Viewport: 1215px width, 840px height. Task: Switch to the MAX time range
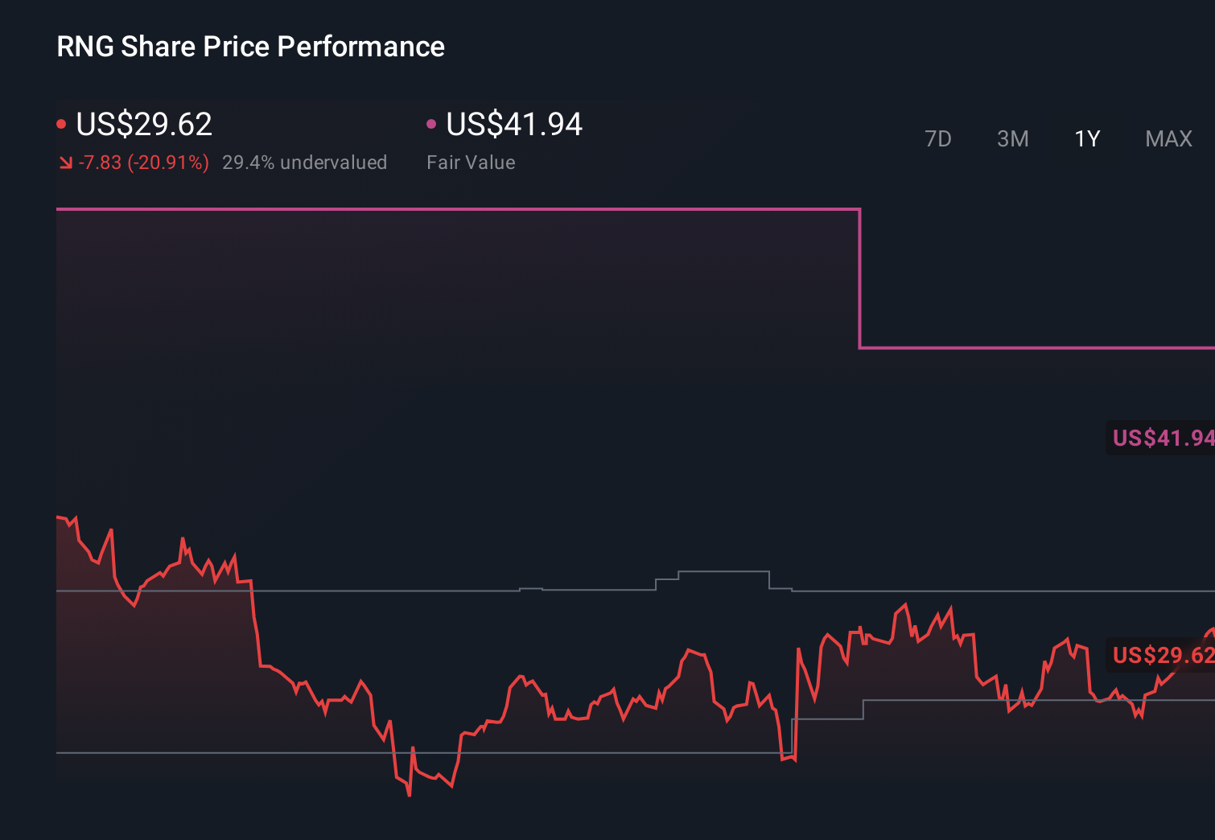(1168, 138)
